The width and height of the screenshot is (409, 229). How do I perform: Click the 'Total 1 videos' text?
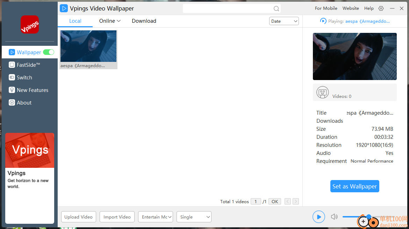coord(234,201)
